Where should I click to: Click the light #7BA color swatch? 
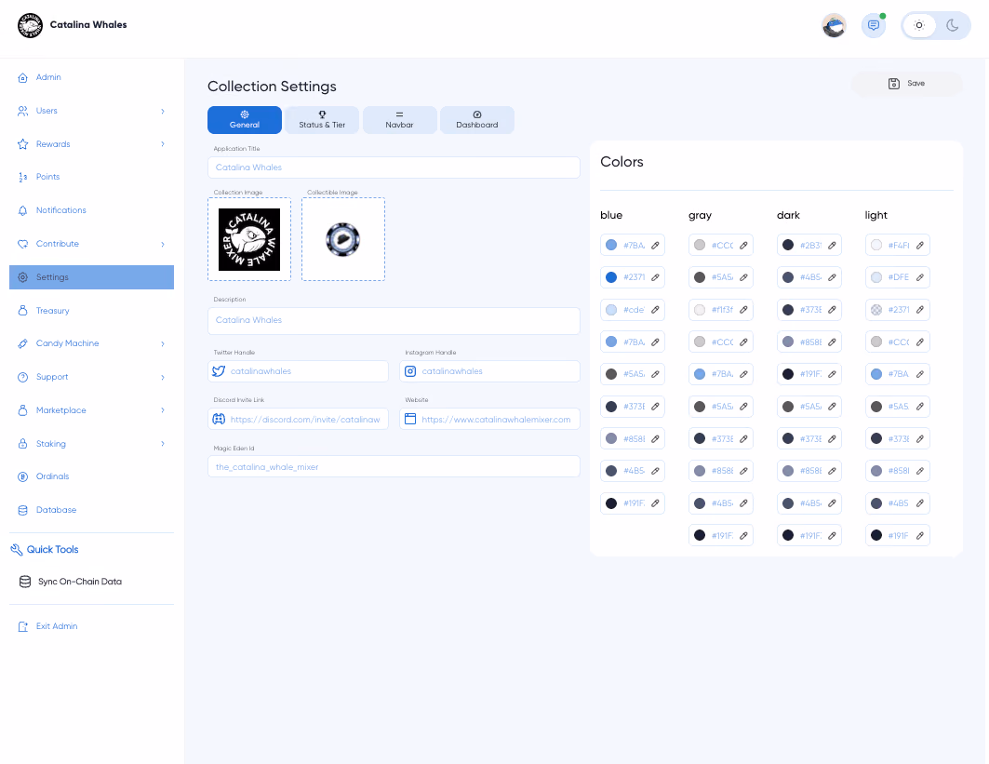point(876,374)
